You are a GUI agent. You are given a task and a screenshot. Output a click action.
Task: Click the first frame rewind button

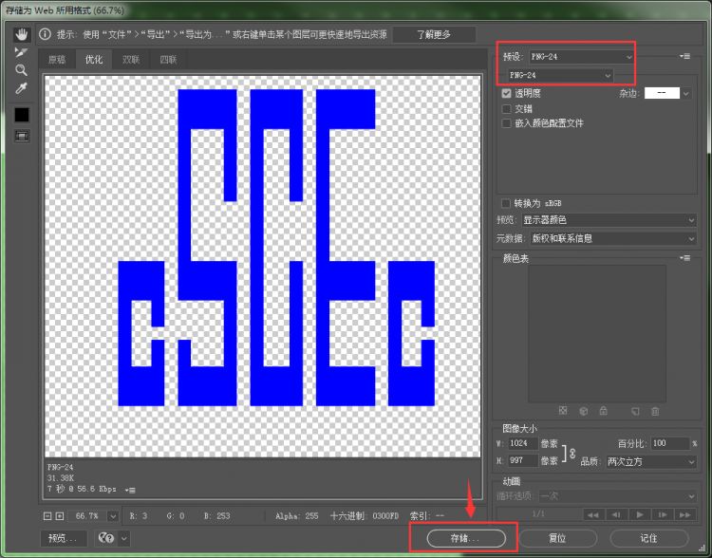pos(593,515)
